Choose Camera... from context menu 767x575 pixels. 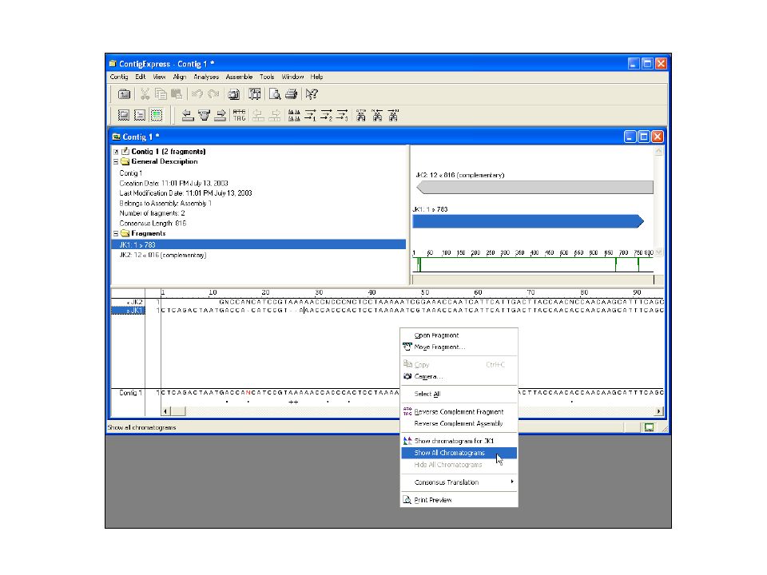459,376
